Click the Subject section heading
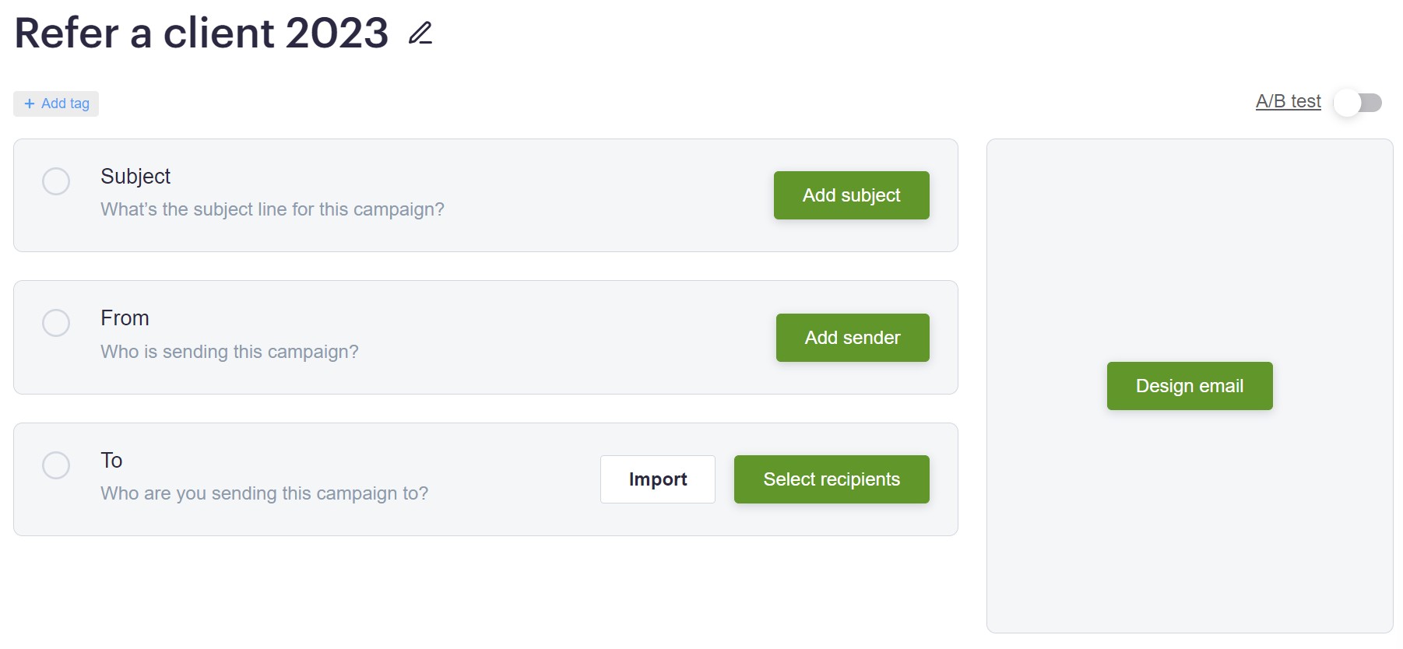1403x649 pixels. tap(135, 177)
